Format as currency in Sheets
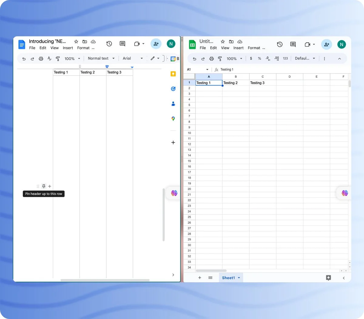 [x=251, y=58]
